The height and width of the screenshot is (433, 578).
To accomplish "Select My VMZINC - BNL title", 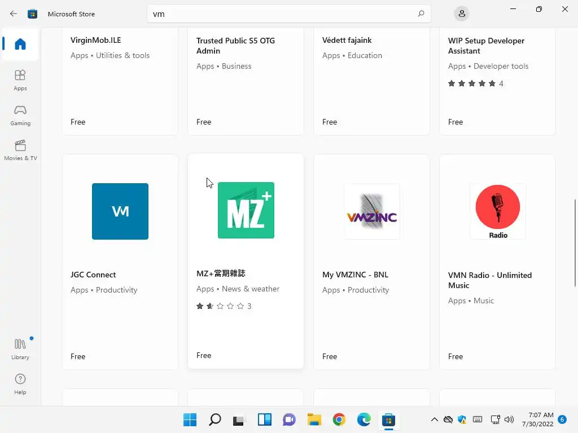I will click(356, 275).
